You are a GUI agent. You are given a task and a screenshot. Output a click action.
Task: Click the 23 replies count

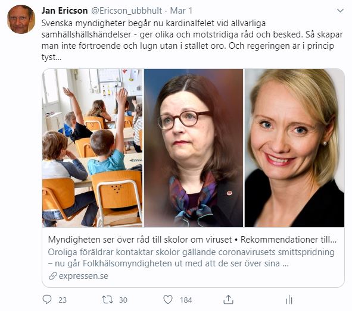coord(63,300)
